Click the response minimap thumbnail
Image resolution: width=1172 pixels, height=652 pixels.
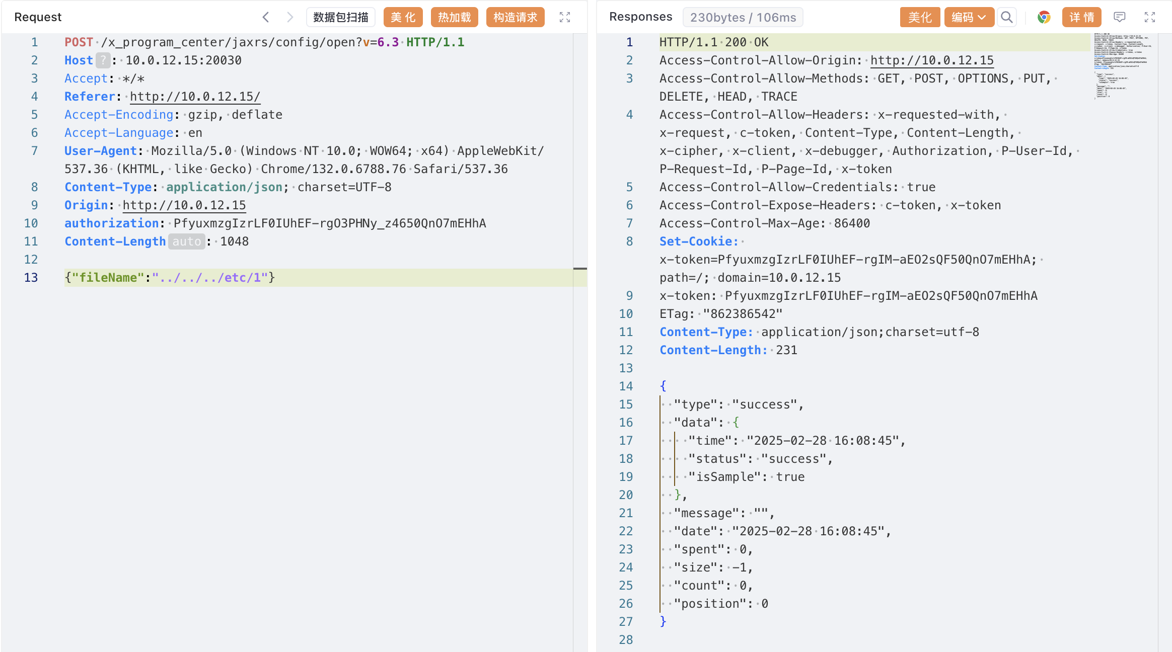click(x=1122, y=65)
